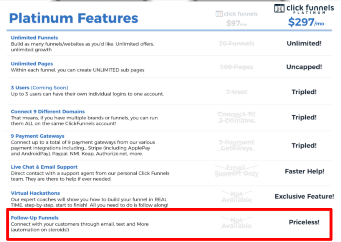Click the "Faster Help!" value text
The width and height of the screenshot is (341, 242).
(x=305, y=171)
